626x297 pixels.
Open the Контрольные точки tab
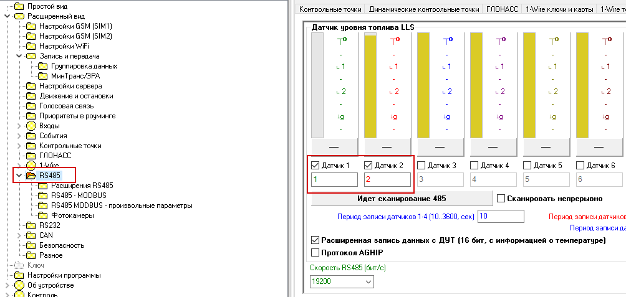tap(330, 9)
